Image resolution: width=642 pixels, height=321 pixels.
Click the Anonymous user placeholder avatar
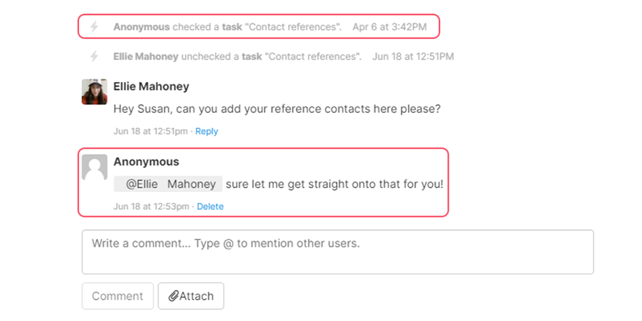coord(95,167)
